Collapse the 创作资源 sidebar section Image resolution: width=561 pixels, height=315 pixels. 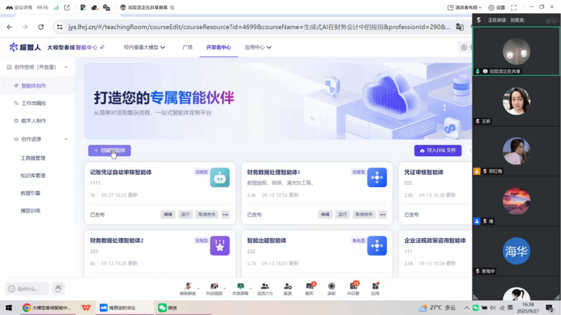pyautogui.click(x=66, y=139)
